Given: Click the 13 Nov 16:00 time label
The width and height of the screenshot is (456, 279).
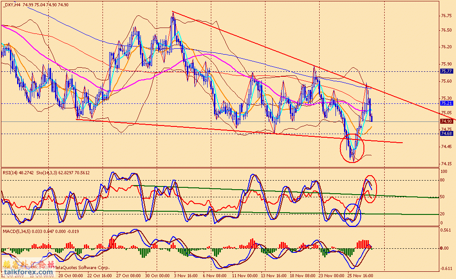Looking at the screenshot, I should click(x=274, y=275).
